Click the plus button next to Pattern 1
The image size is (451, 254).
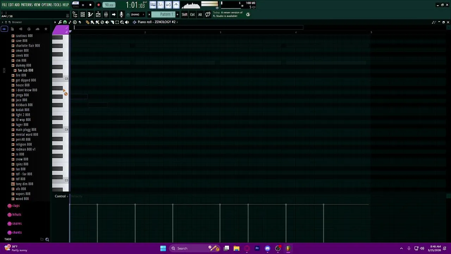click(x=177, y=14)
